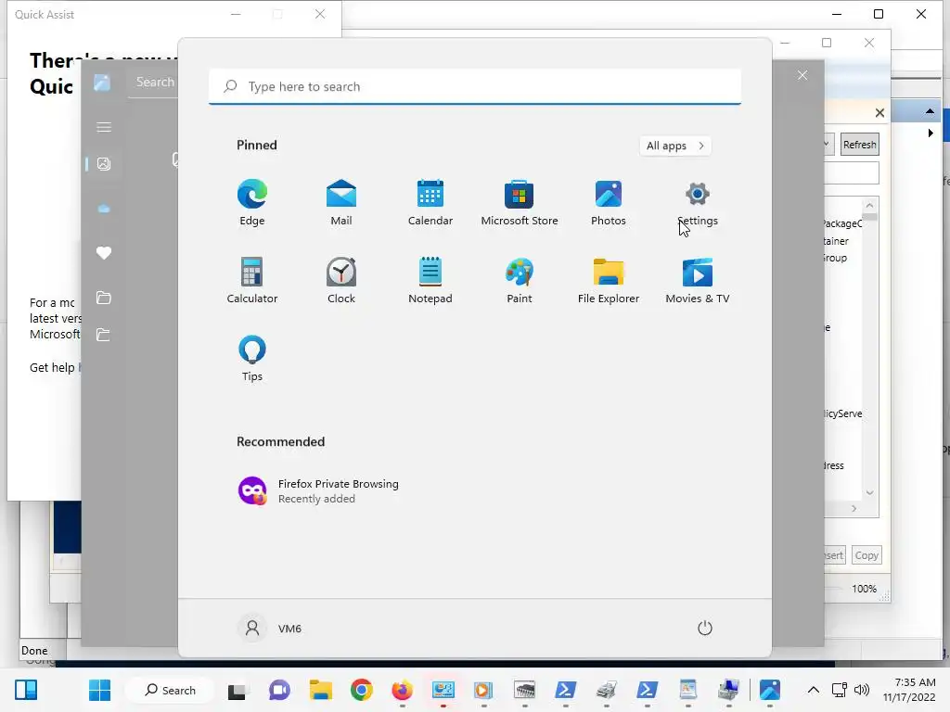Open Notepad

click(x=430, y=280)
